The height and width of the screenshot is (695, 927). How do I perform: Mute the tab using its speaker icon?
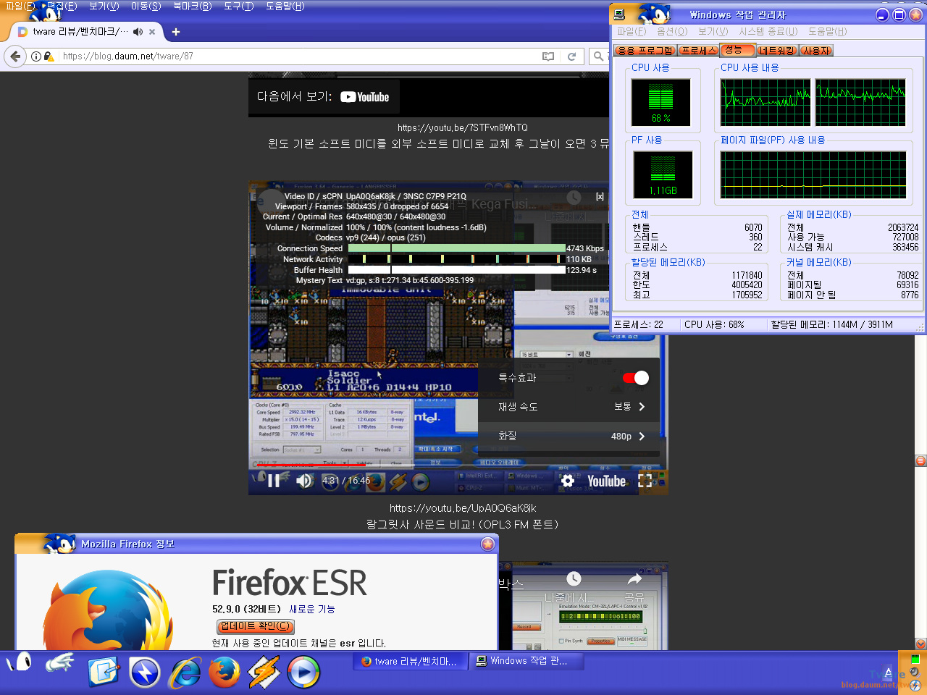click(138, 32)
